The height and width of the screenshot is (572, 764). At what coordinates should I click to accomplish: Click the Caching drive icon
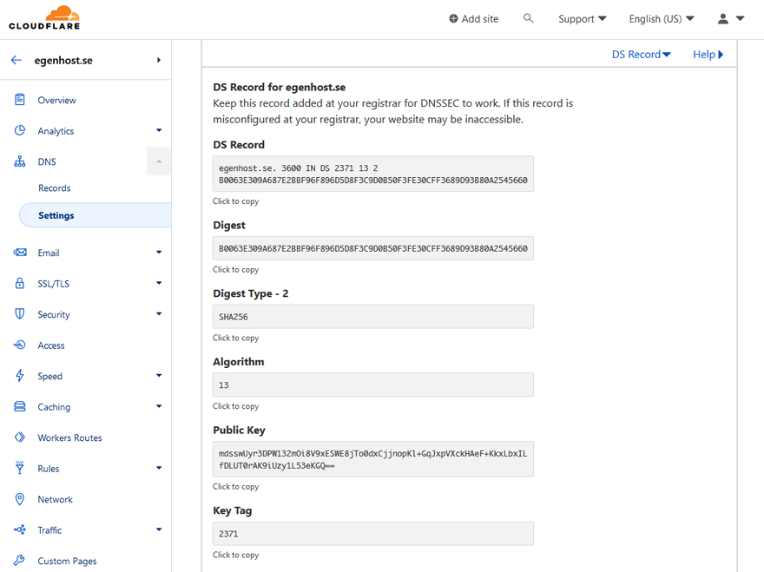19,406
